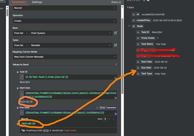The height and width of the screenshot is (136, 194).
Task: Click the Test Task value
Action: point(161,44)
